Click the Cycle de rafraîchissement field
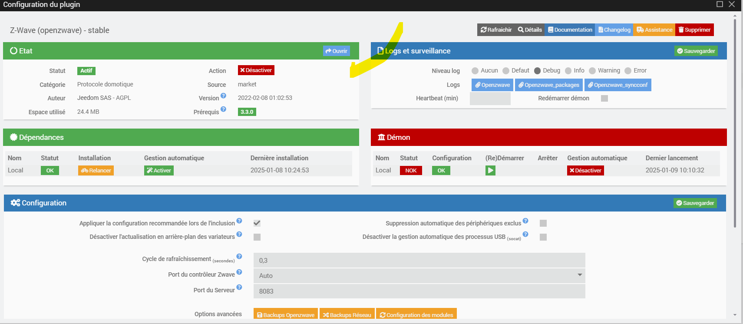Image resolution: width=743 pixels, height=324 pixels. 419,260
